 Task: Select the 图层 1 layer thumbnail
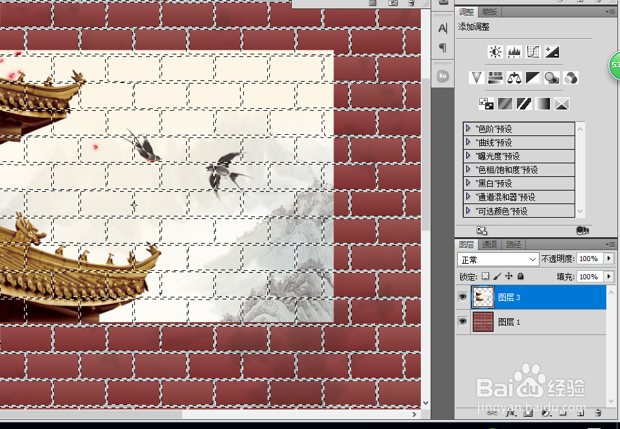[x=483, y=321]
